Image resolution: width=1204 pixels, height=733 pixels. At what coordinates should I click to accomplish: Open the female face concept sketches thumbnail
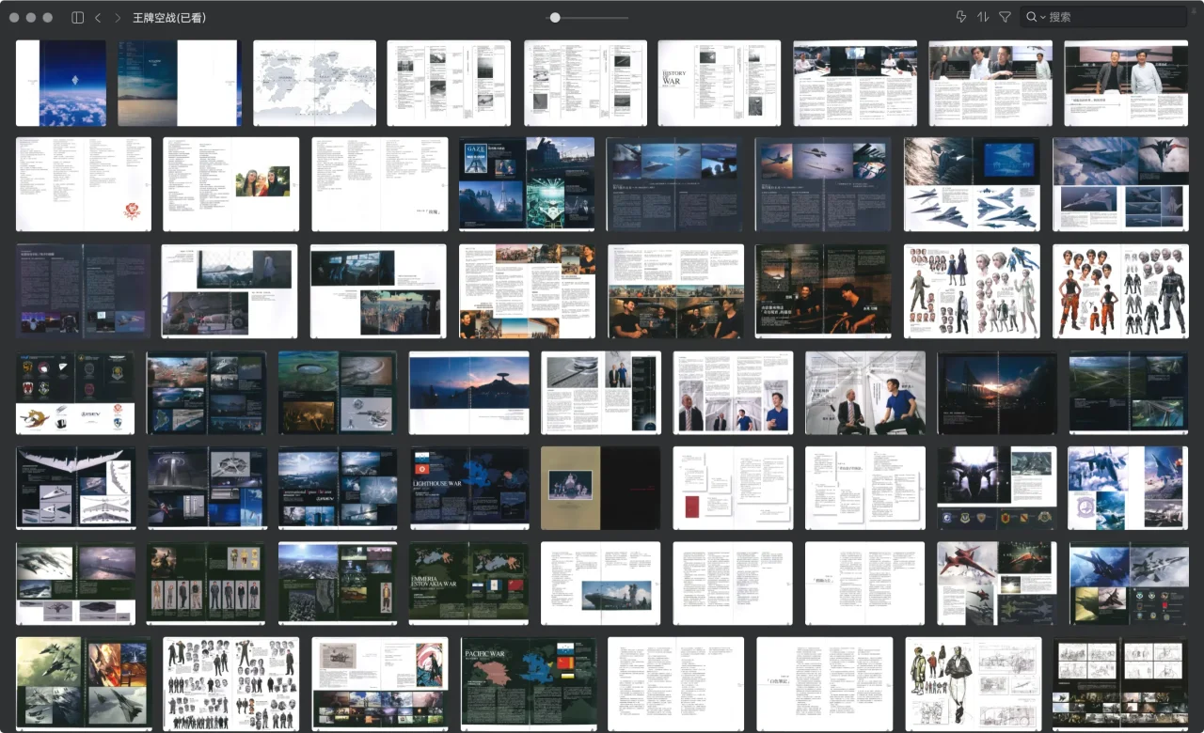point(972,291)
